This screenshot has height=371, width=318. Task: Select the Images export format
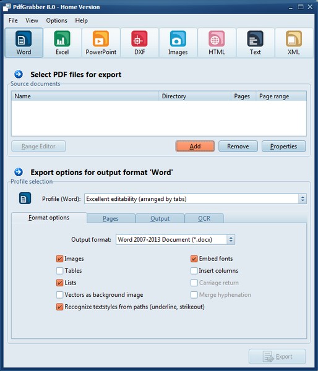[x=178, y=43]
